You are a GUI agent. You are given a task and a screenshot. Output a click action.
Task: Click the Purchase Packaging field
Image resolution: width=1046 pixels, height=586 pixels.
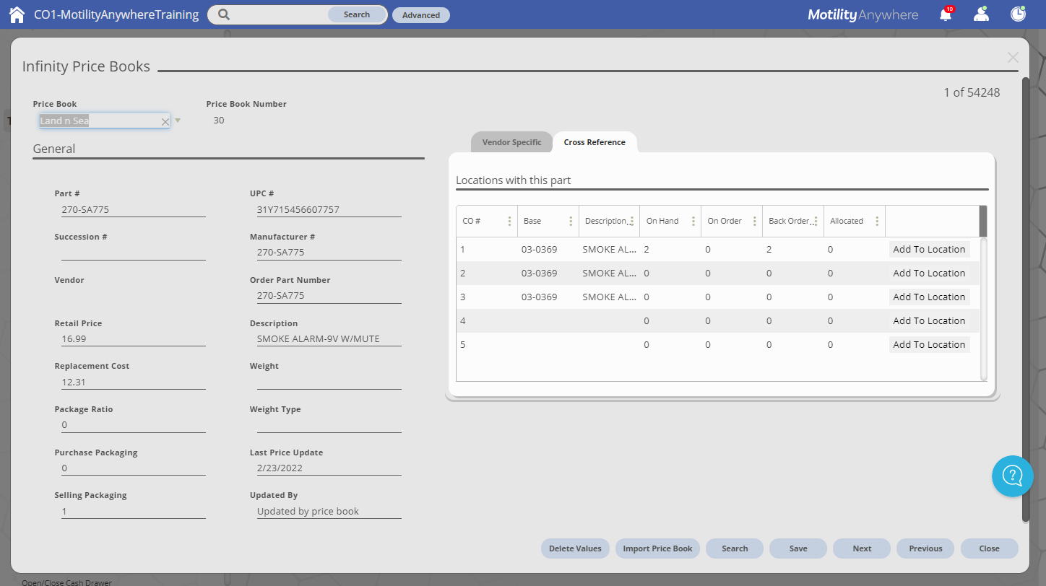pos(134,468)
